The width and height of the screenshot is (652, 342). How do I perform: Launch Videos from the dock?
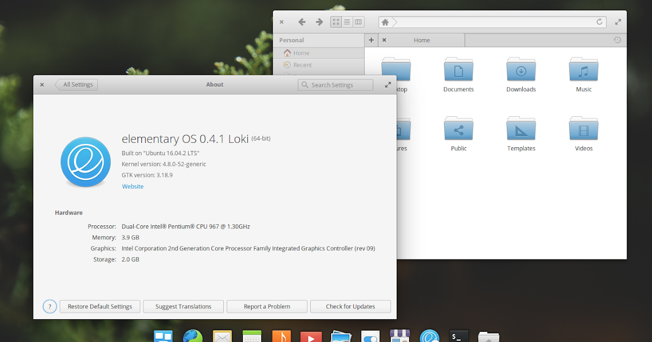(311, 337)
